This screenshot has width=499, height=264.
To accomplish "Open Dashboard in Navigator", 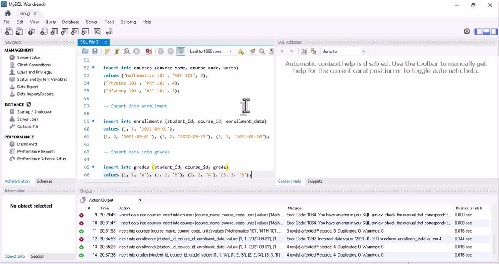I will click(x=27, y=144).
